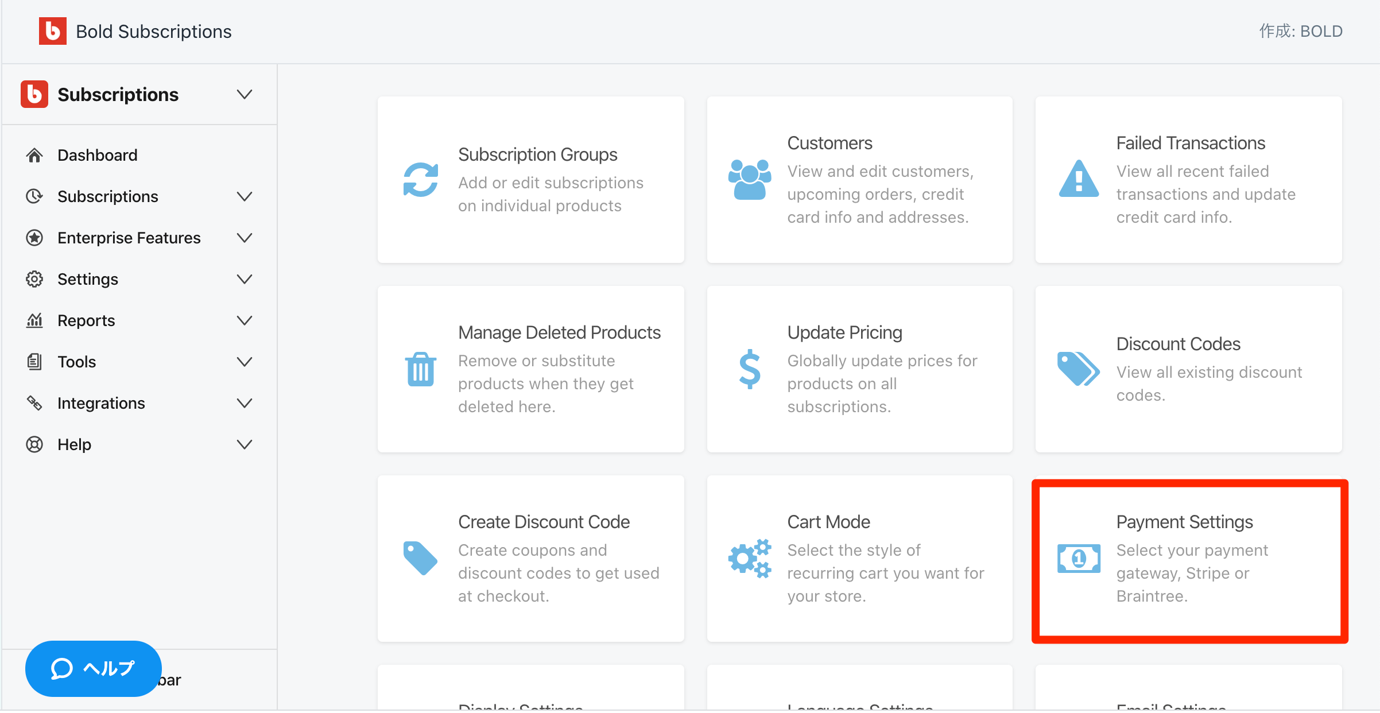Select the Help item in sidebar
The width and height of the screenshot is (1380, 713).
click(x=74, y=444)
